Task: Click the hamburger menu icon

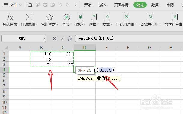Action: 6,5
